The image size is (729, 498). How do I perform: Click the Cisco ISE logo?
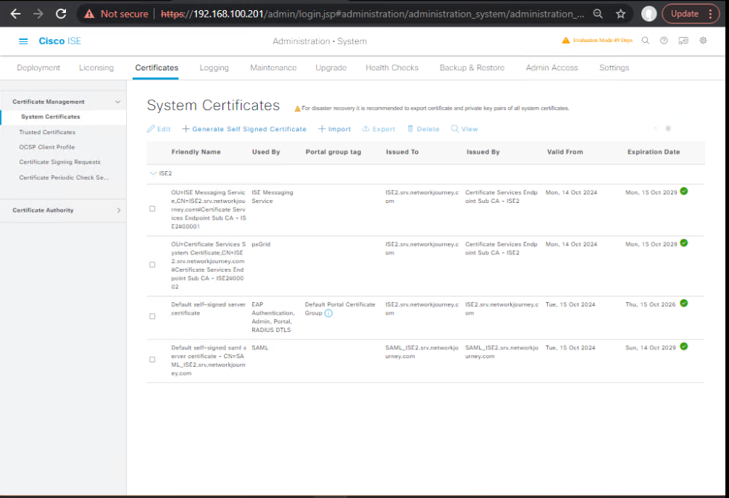coord(60,41)
